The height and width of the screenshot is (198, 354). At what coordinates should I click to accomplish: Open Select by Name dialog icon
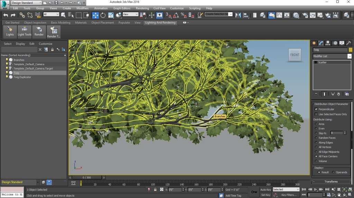71,15
